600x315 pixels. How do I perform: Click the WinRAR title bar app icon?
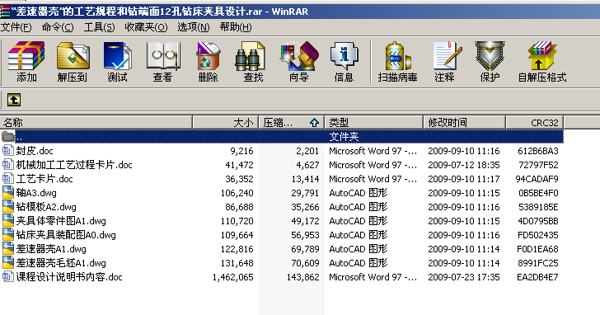click(x=5, y=12)
